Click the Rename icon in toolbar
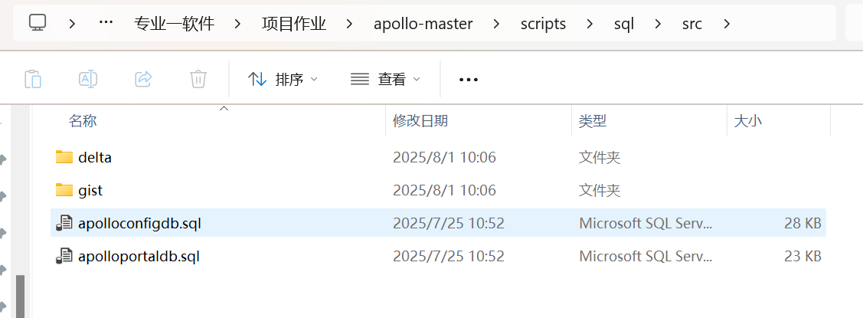Viewport: 863px width, 318px height. [88, 79]
